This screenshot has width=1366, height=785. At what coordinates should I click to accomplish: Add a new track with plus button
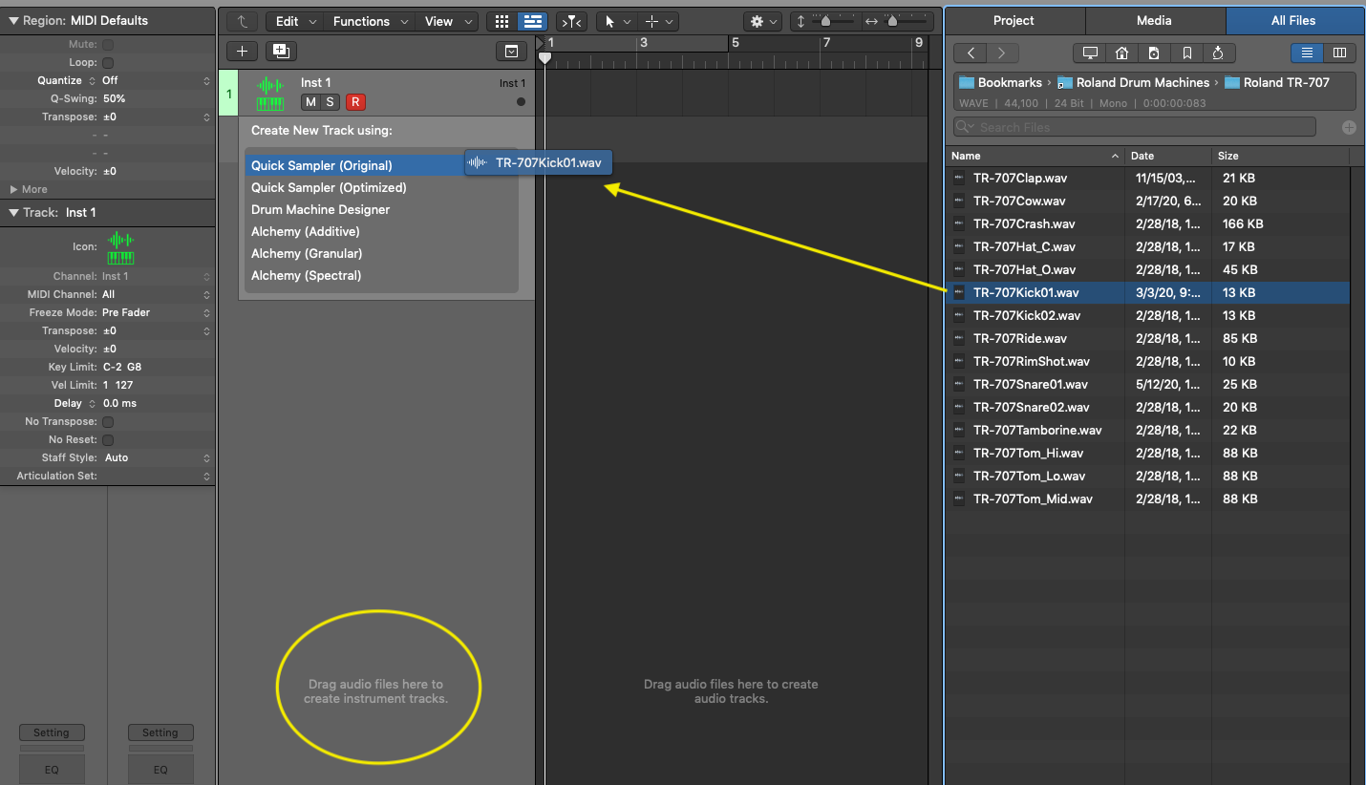point(242,52)
